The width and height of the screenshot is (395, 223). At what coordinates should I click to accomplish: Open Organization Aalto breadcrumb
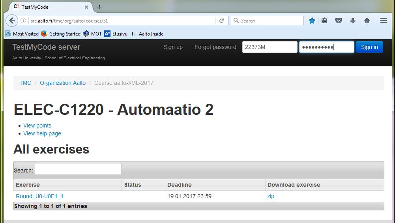coord(63,83)
